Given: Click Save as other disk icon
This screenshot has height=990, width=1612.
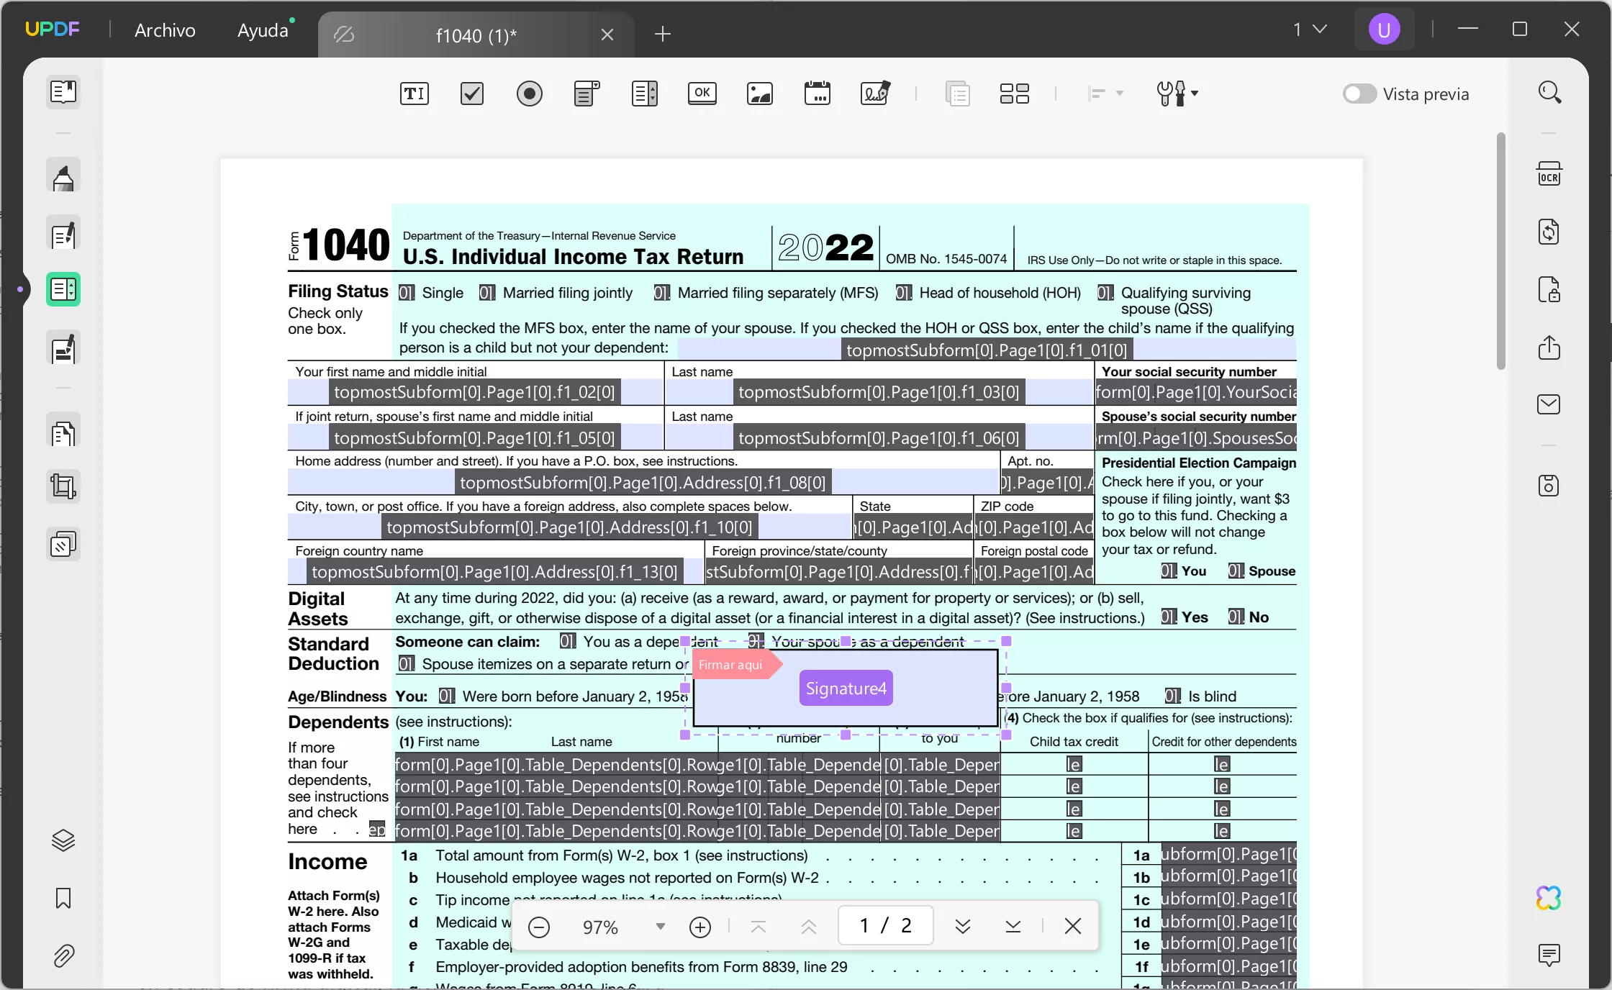Looking at the screenshot, I should click(x=1549, y=486).
